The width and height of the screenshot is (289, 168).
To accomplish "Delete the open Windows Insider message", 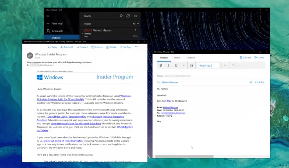I will (111, 47).
